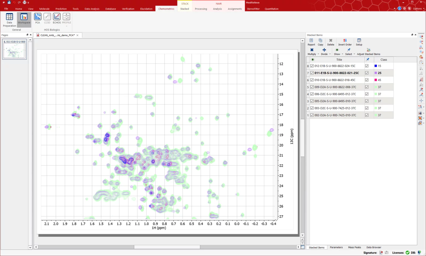The image size is (426, 256).
Task: Copy the stacked items
Action: click(x=320, y=42)
